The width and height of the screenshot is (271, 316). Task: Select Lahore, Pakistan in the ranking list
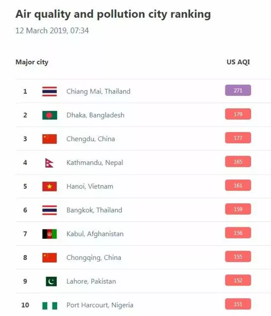[91, 281]
